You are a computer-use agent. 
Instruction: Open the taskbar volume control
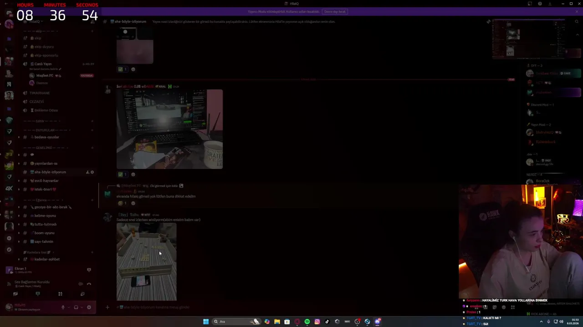point(561,322)
